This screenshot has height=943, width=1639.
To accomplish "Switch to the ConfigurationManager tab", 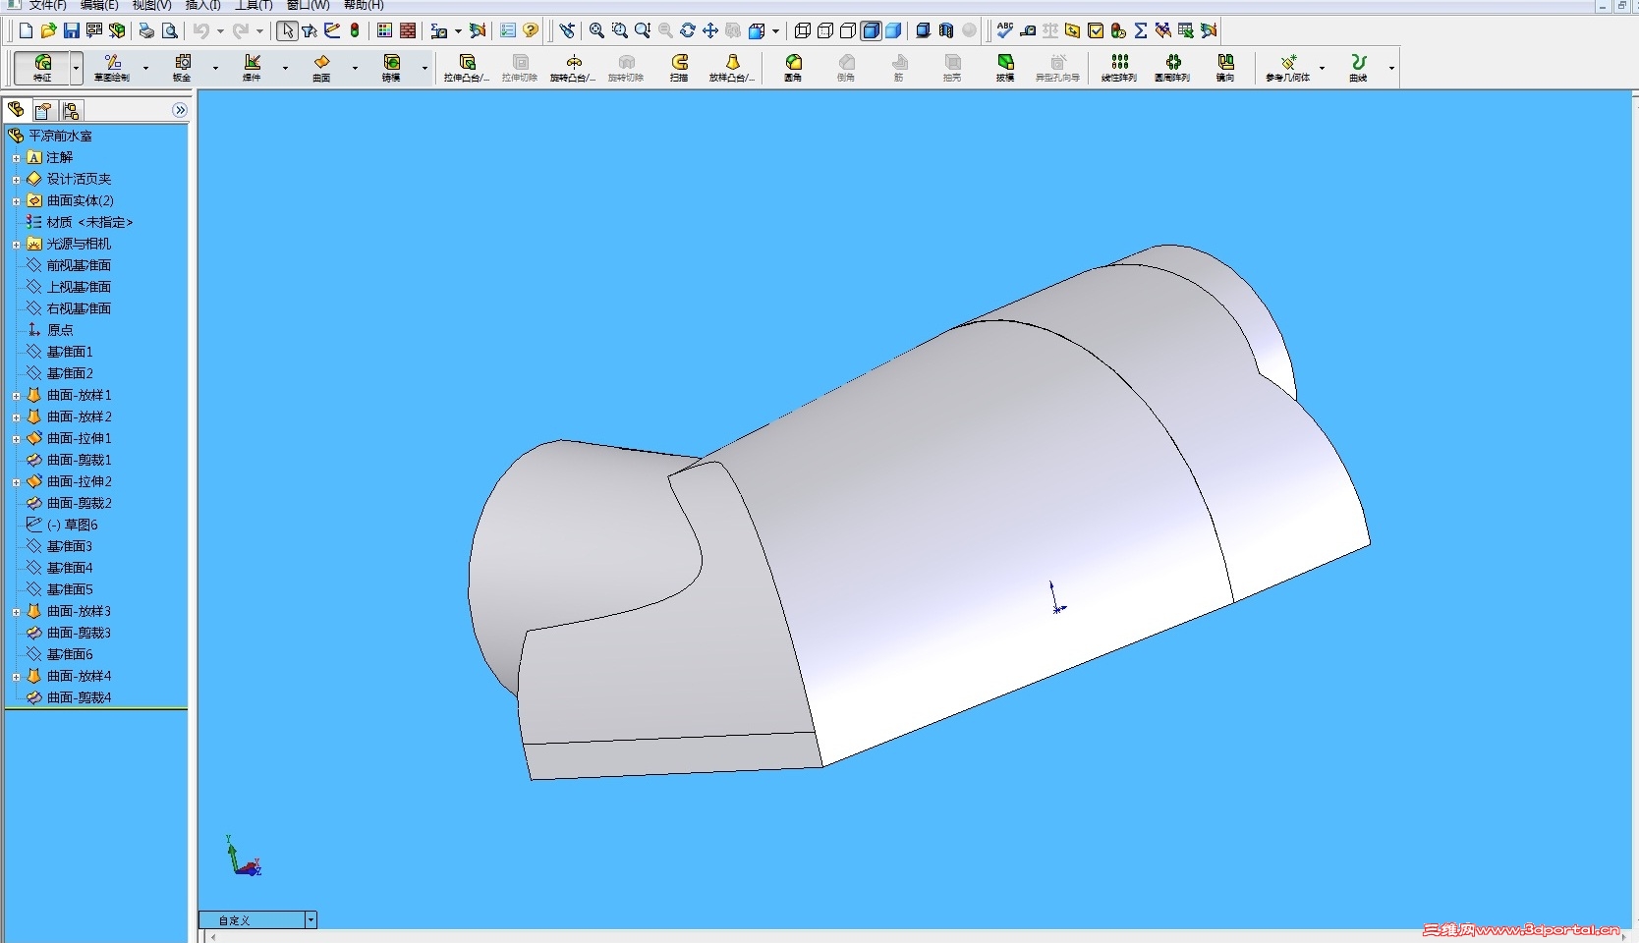I will tap(71, 110).
